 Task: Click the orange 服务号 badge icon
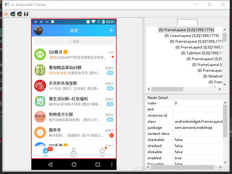pyautogui.click(x=40, y=133)
